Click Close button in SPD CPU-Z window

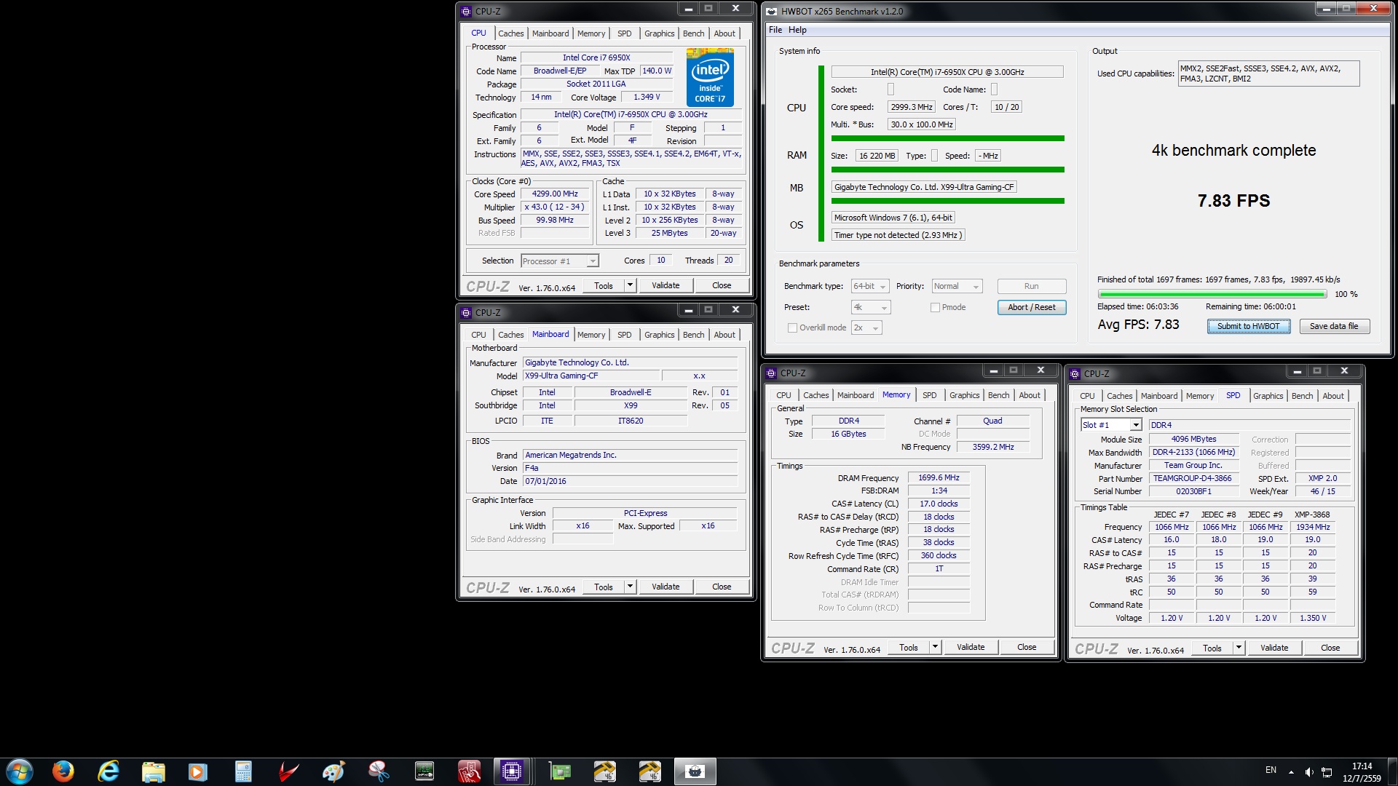click(1330, 648)
